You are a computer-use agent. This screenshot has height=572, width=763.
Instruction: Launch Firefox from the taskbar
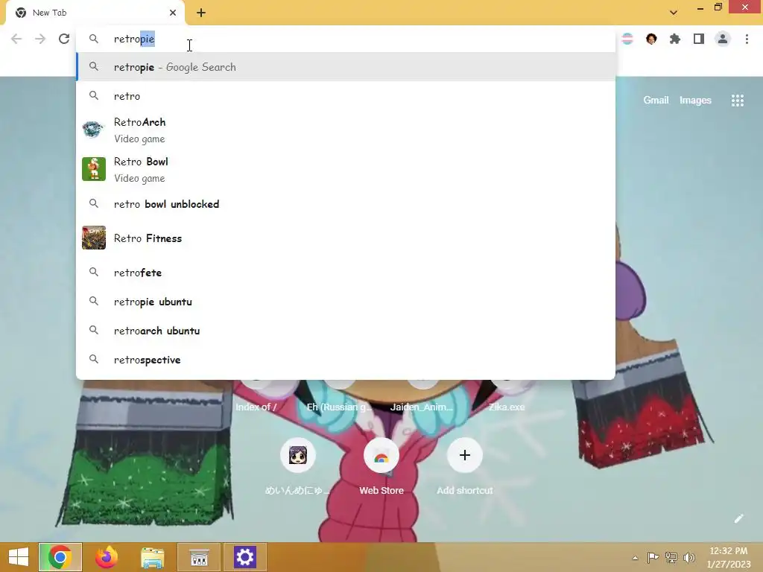click(x=107, y=557)
